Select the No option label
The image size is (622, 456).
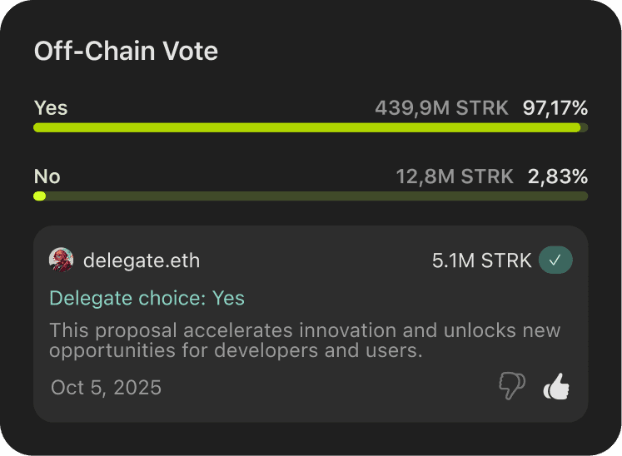47,176
